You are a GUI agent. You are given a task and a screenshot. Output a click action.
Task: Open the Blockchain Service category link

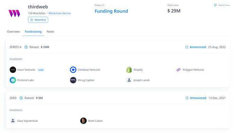click(x=60, y=13)
